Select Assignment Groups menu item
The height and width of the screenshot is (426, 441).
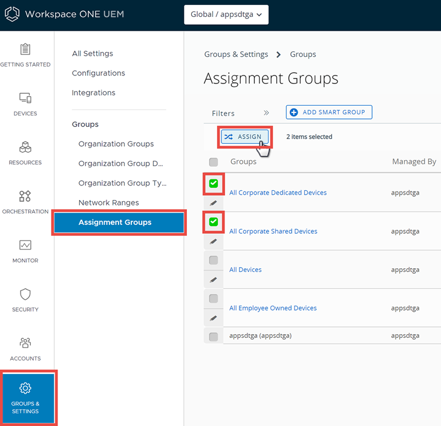coord(119,222)
